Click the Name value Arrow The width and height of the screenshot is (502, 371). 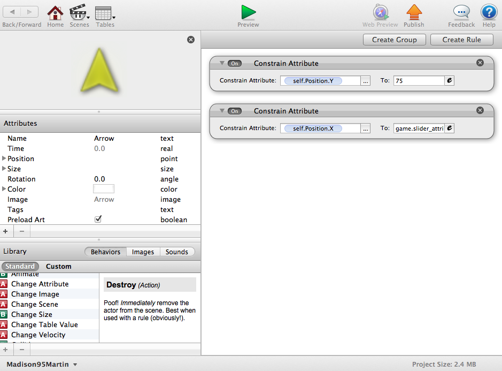pos(104,138)
